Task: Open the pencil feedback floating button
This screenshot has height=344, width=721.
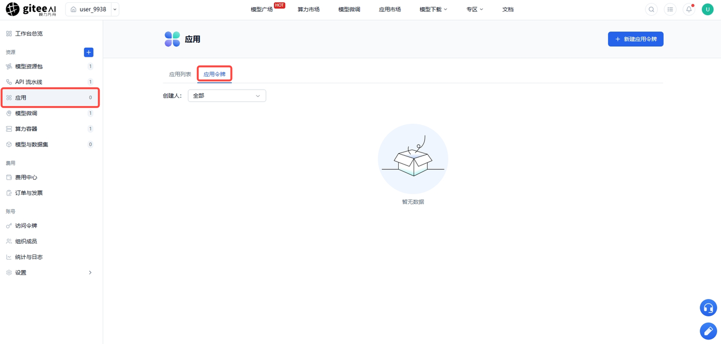Action: (708, 331)
